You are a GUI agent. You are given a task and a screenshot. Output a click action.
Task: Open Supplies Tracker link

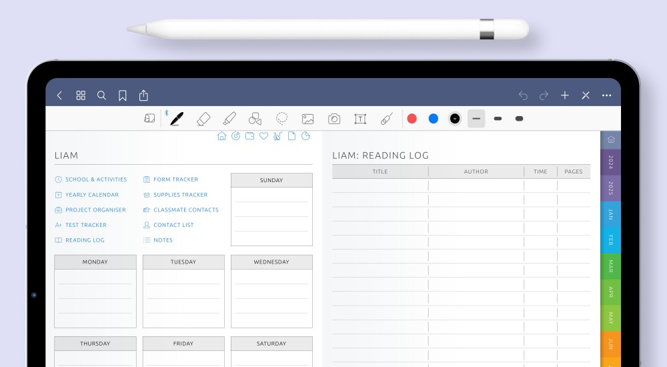175,195
